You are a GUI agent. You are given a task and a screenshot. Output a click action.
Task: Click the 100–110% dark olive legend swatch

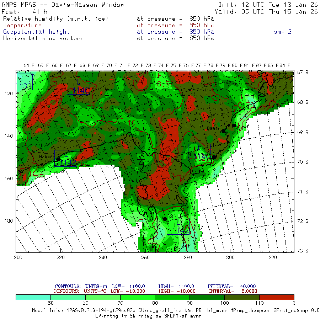click(242, 297)
